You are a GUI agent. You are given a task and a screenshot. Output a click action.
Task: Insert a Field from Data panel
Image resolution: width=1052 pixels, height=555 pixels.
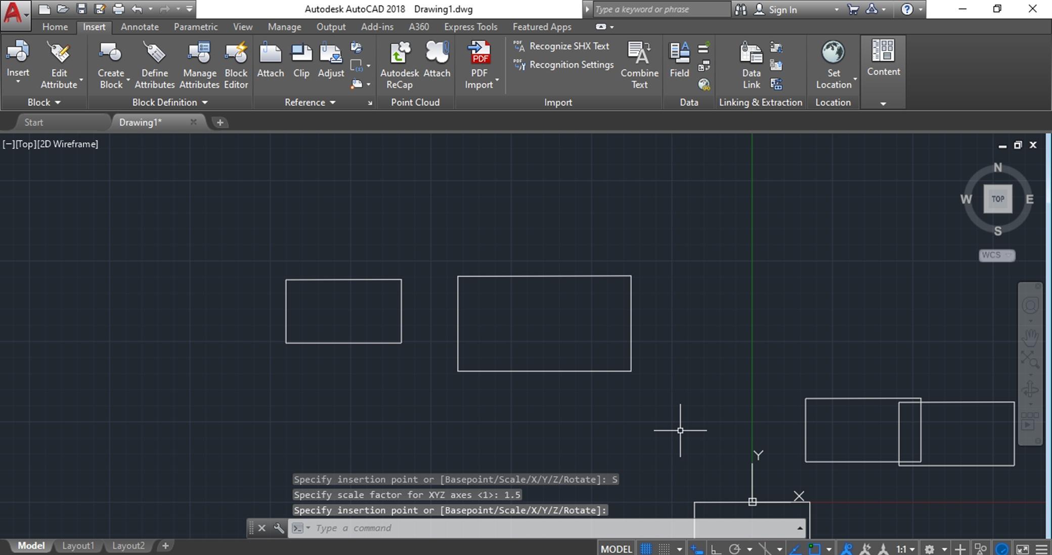pyautogui.click(x=679, y=60)
